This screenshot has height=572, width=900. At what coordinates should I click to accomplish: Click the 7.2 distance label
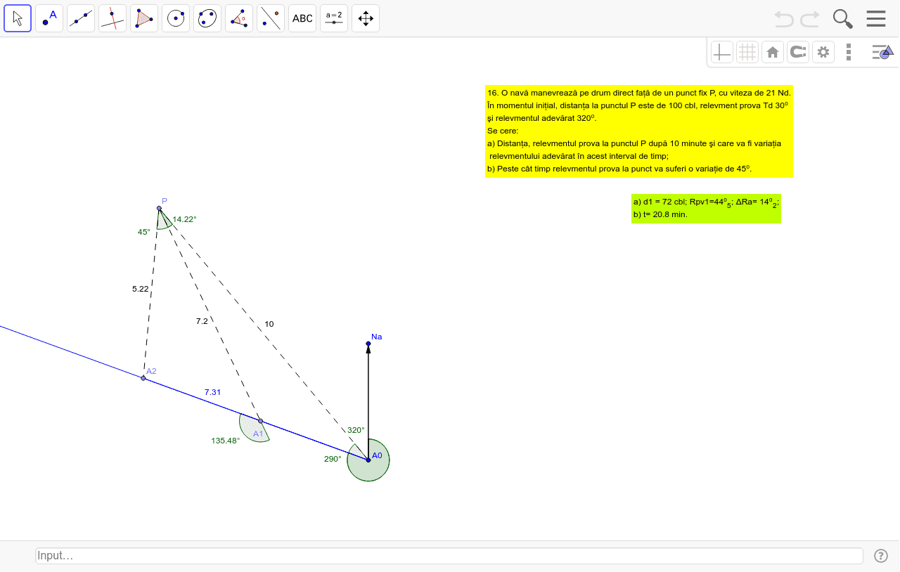202,321
